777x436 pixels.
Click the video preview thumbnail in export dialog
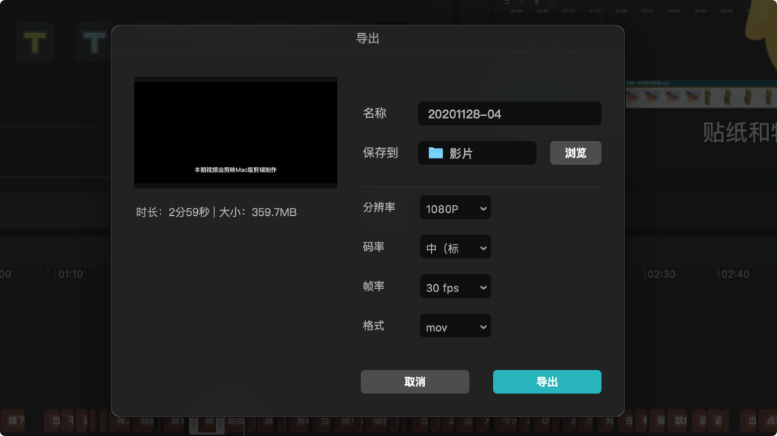click(235, 132)
